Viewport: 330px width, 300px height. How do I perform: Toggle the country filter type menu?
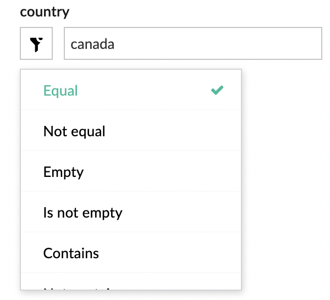tap(36, 44)
